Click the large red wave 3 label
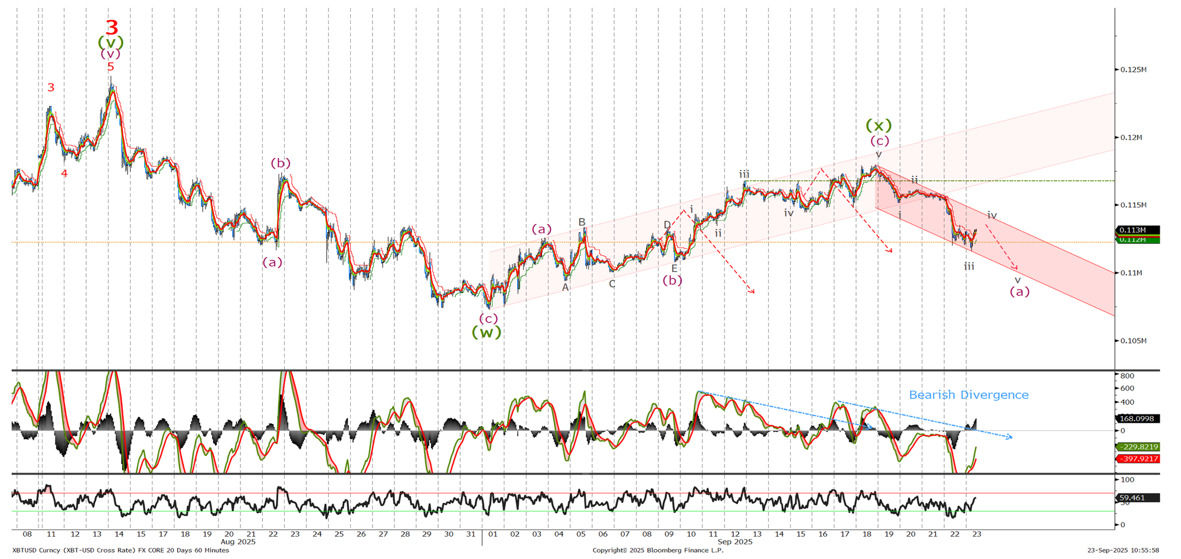 click(x=111, y=27)
